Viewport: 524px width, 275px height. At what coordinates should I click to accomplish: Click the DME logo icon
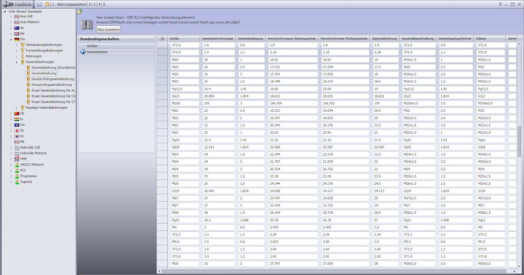[x=17, y=159]
